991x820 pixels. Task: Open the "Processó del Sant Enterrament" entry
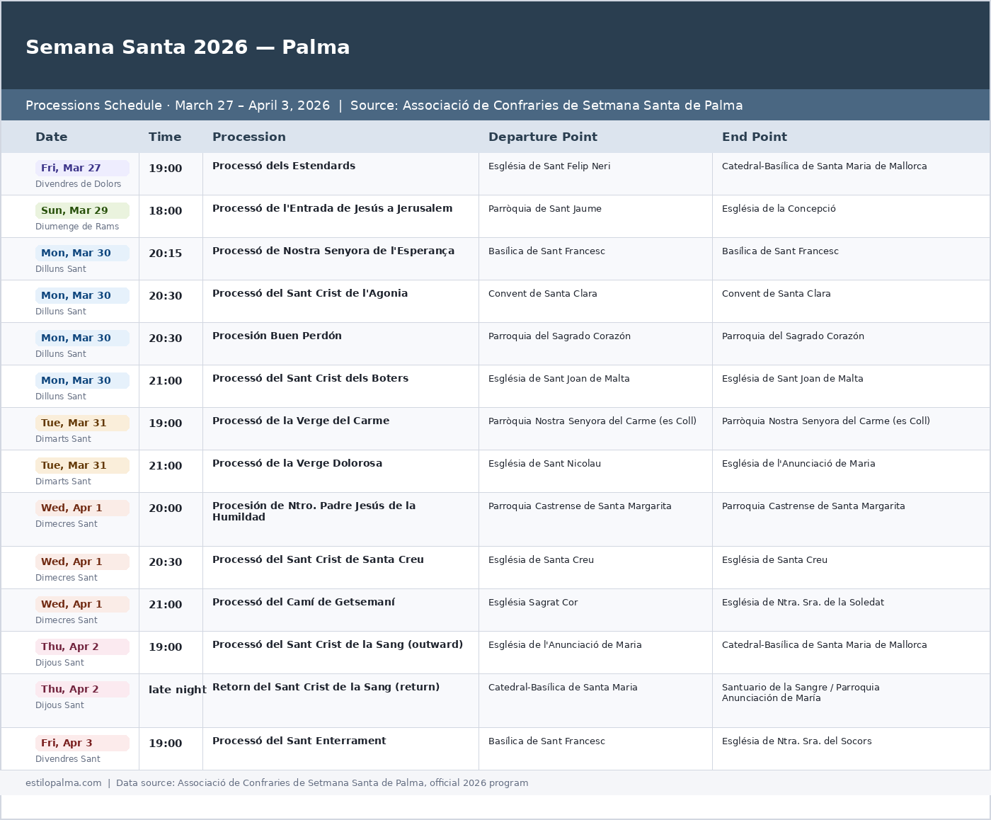[299, 741]
